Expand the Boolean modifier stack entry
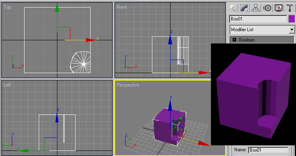Viewport: 296px width, 156px height. [x=235, y=40]
